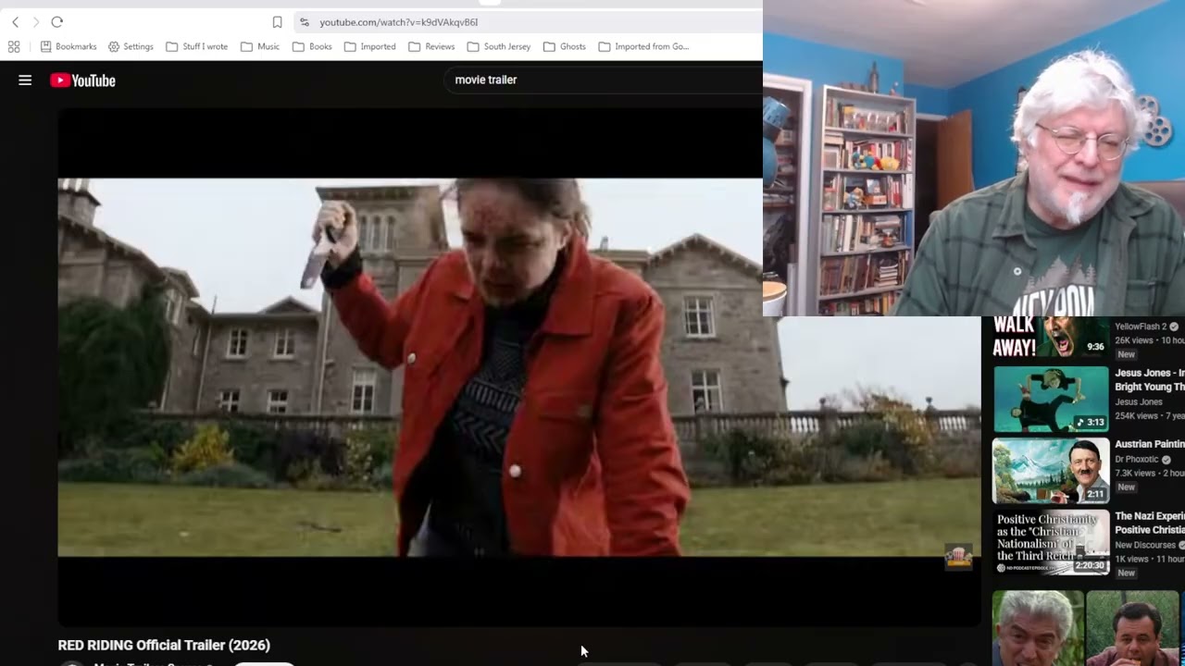
Task: Expand the Reviews bookmark folder
Action: [x=431, y=46]
